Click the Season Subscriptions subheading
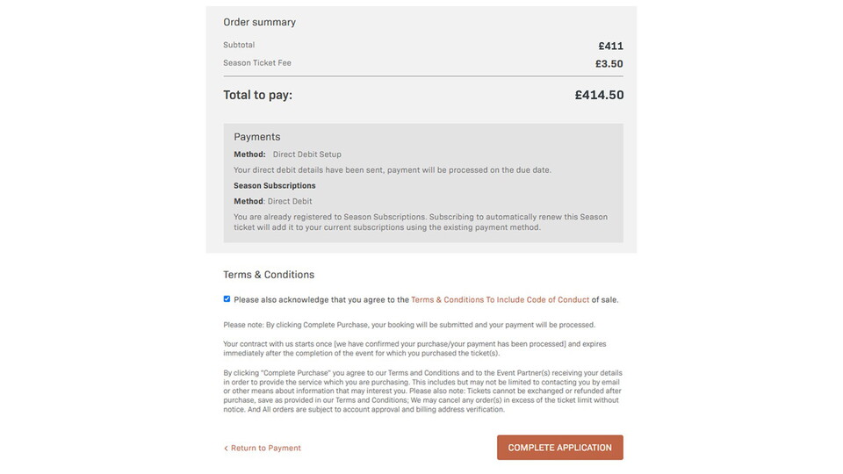The width and height of the screenshot is (843, 474). coord(274,186)
